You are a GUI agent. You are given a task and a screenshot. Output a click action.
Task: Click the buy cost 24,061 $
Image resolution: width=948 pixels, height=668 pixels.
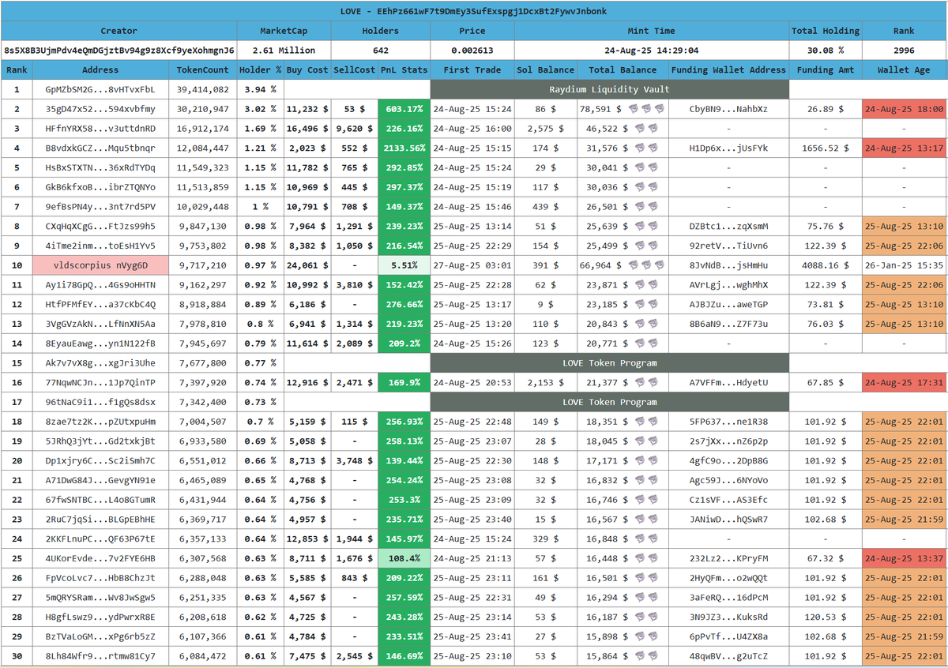pos(307,265)
